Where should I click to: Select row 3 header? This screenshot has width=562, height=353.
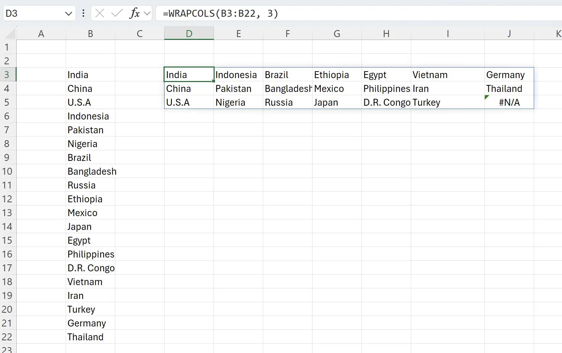click(7, 75)
